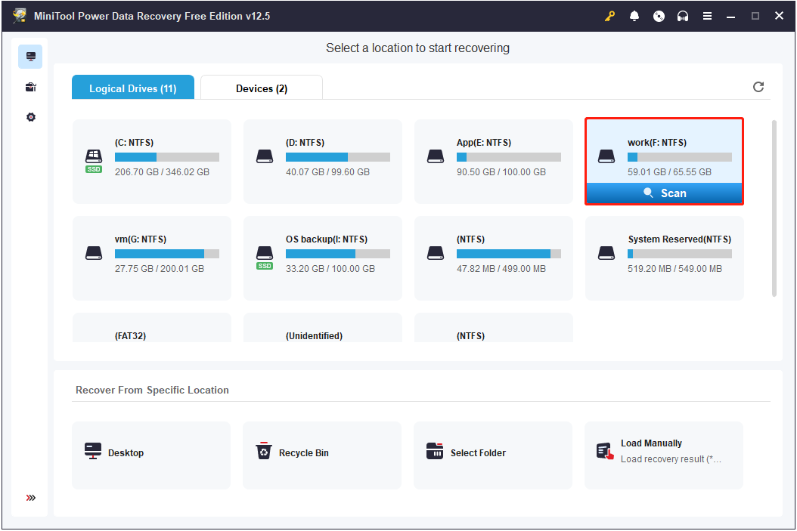
Task: Expand the sidebar with the double-arrow control
Action: tap(29, 498)
